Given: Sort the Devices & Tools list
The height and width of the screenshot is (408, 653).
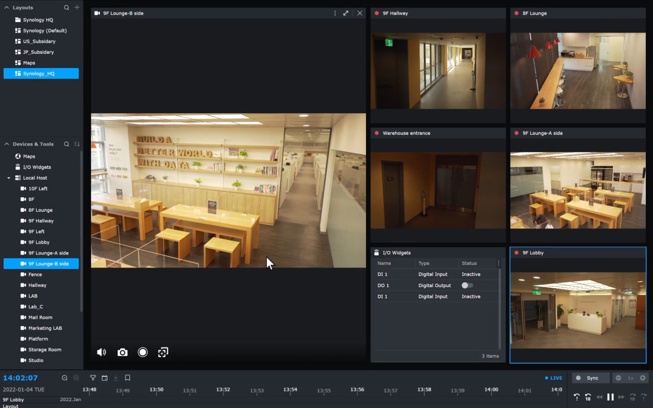Looking at the screenshot, I should (x=77, y=144).
